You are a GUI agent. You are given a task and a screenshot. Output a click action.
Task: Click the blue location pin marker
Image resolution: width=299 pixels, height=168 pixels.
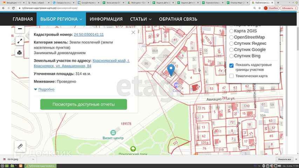click(x=171, y=70)
